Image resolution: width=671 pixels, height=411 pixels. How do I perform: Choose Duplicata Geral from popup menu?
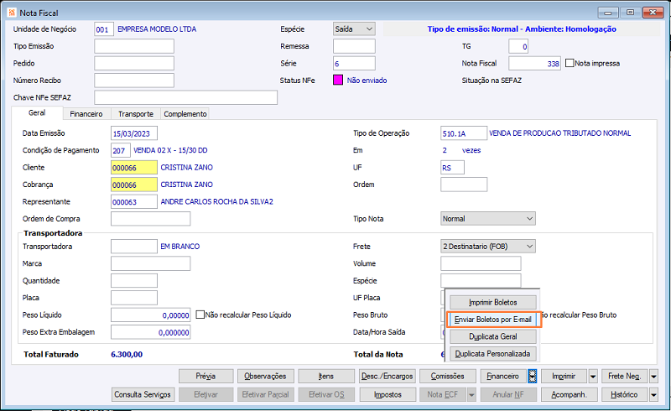493,336
